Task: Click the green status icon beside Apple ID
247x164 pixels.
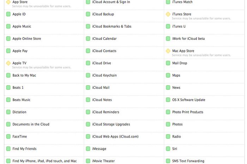Action: point(8,14)
